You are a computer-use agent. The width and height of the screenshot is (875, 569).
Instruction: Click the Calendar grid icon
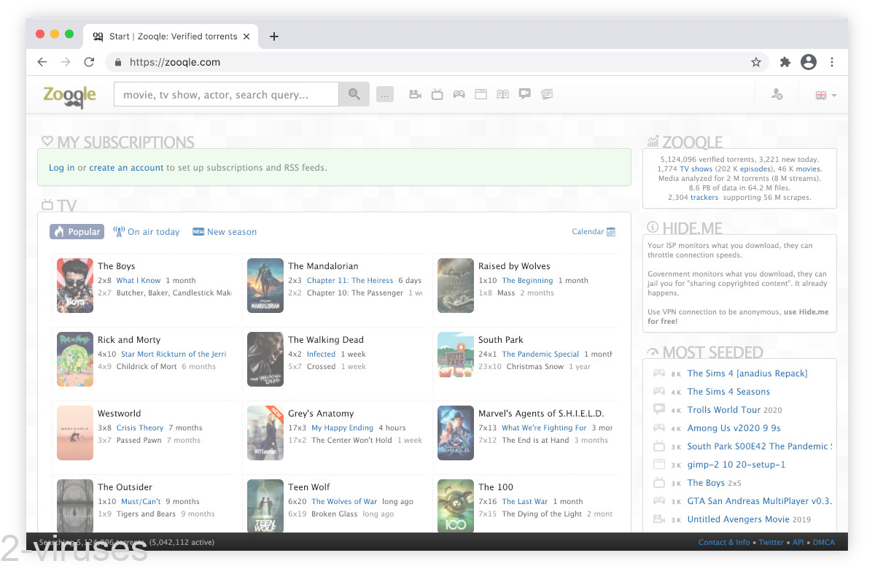(611, 232)
